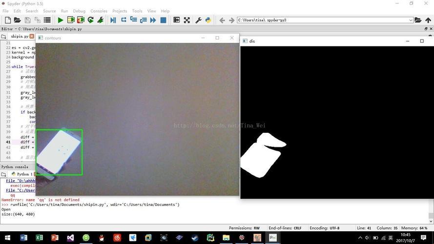Browse console tabs folder icon

[x=3, y=174]
